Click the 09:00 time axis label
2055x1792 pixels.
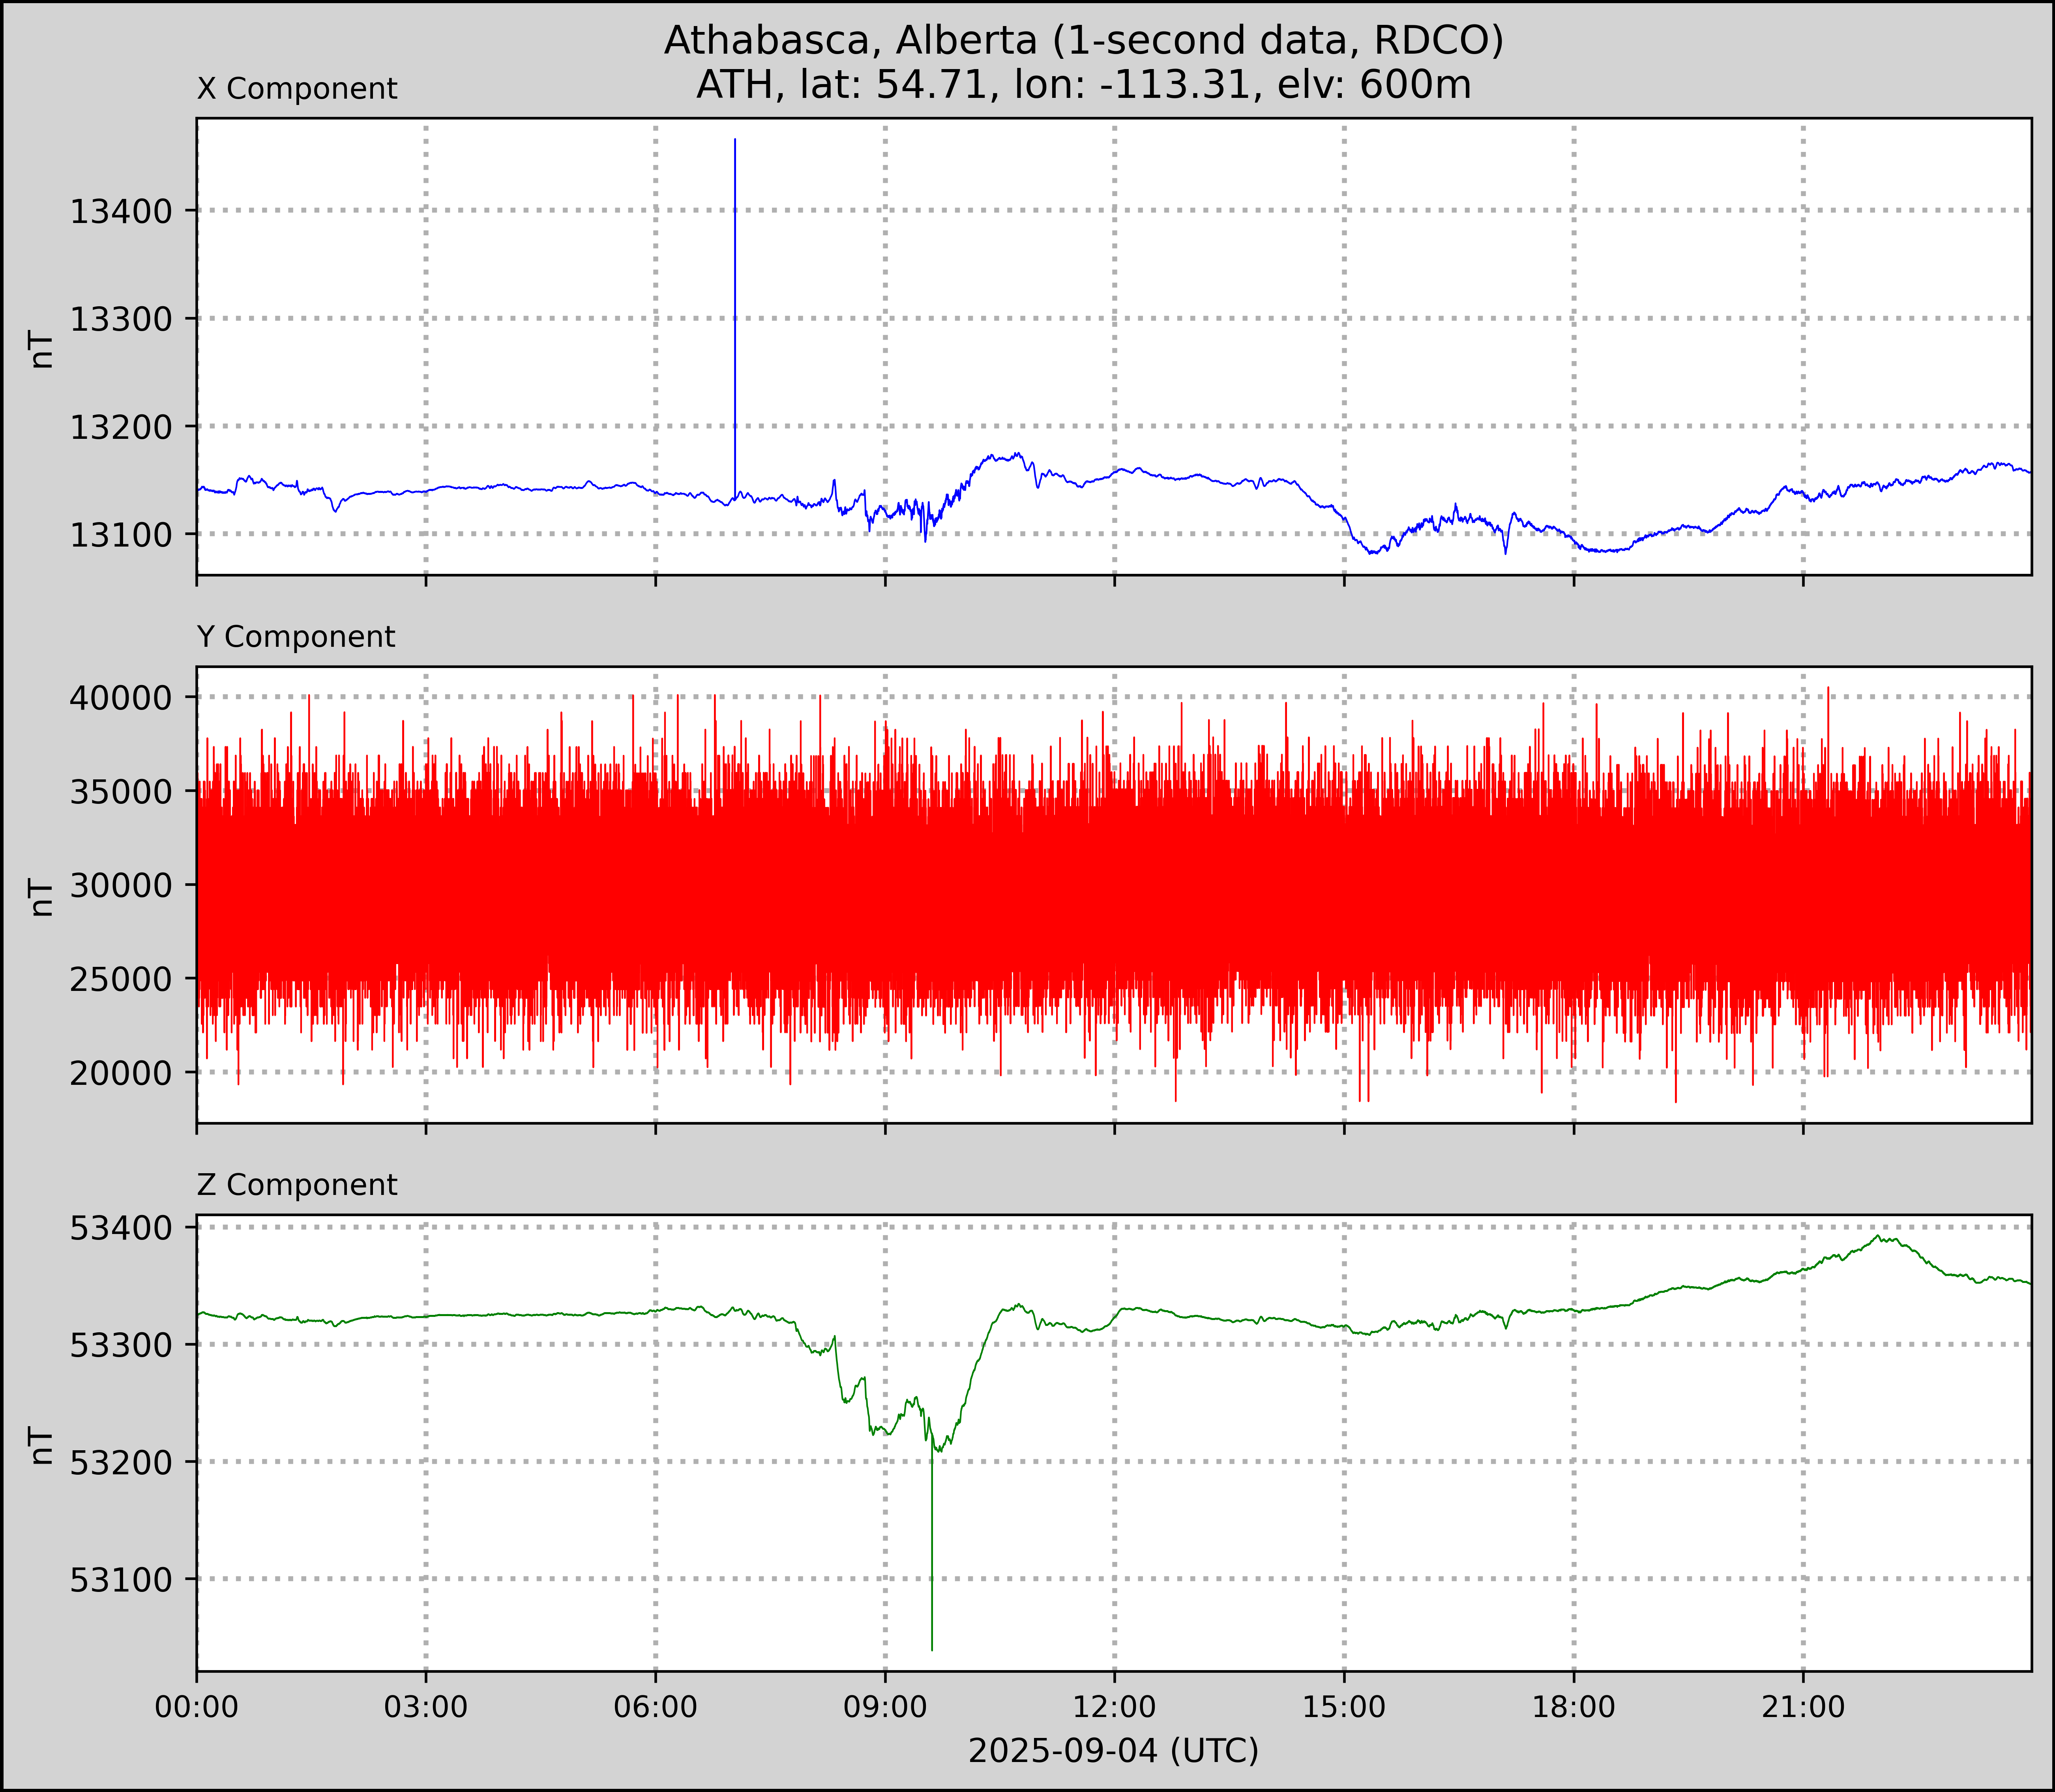pos(885,1707)
